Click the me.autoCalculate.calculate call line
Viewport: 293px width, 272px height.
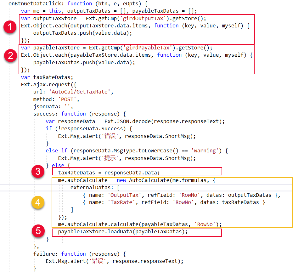click(140, 224)
